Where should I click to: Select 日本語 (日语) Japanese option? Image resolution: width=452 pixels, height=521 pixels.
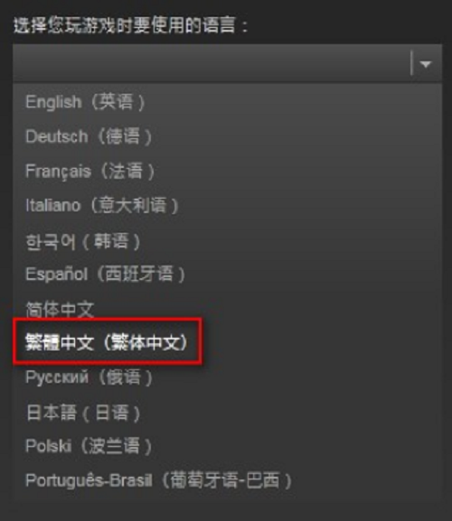pos(227,413)
